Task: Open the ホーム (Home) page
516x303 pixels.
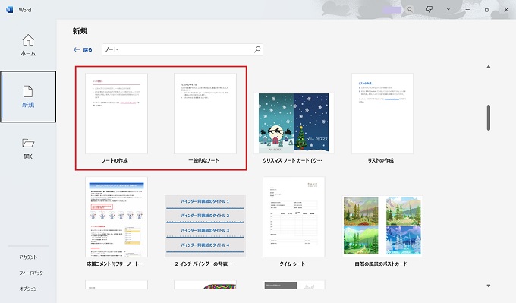Action: point(28,45)
